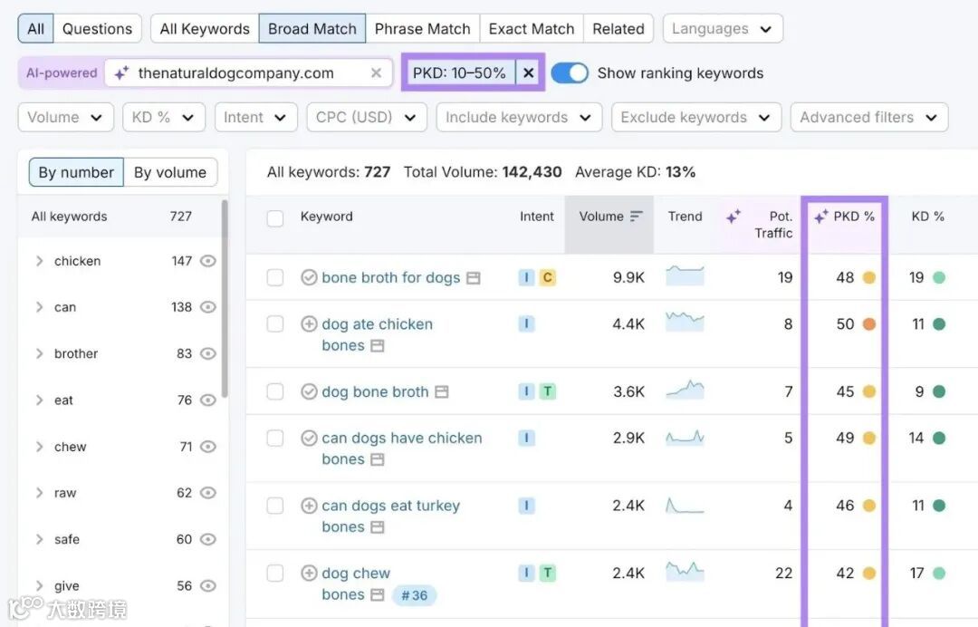Check the box for bone broth for dogs

[275, 278]
